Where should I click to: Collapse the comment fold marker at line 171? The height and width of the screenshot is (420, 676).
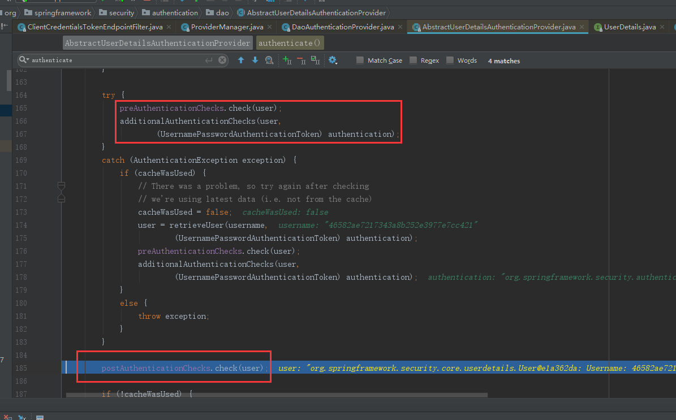pos(62,186)
